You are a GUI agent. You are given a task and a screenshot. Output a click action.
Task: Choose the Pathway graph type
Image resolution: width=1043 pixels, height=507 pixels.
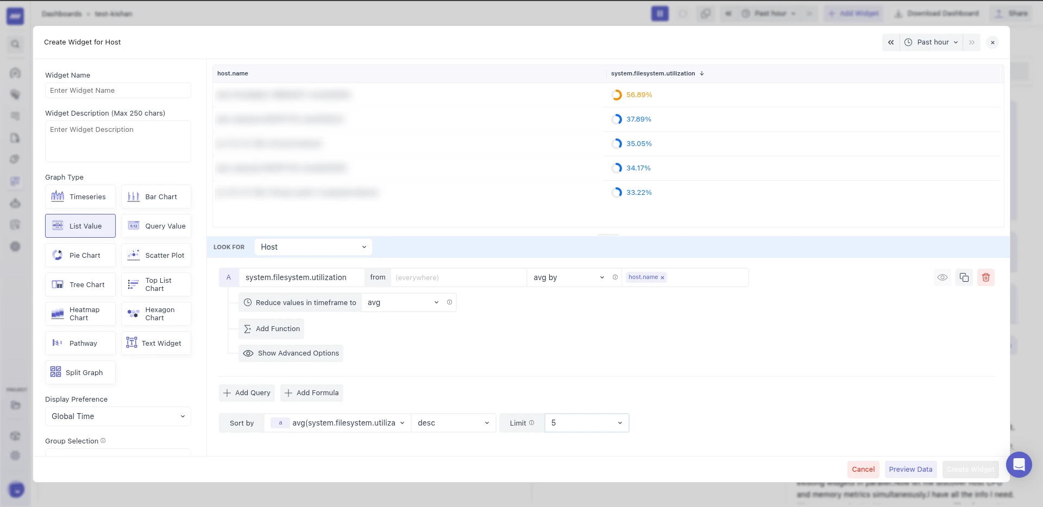coord(80,343)
